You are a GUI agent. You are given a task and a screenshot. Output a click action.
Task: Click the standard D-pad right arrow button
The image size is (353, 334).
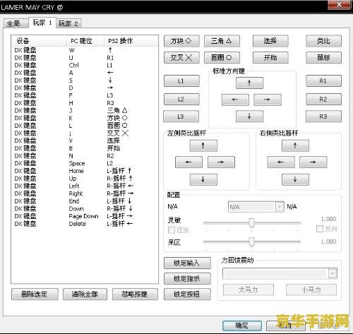268,100
